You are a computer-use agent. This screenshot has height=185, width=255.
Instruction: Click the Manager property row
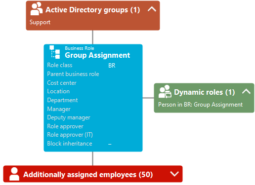93,109
